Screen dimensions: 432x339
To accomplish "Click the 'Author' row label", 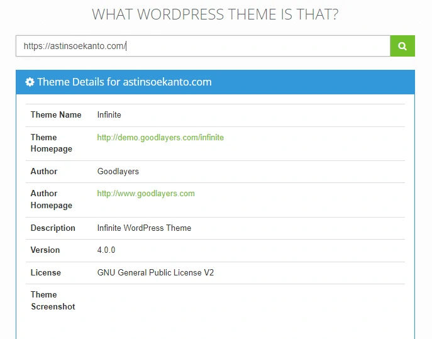I will pyautogui.click(x=44, y=171).
